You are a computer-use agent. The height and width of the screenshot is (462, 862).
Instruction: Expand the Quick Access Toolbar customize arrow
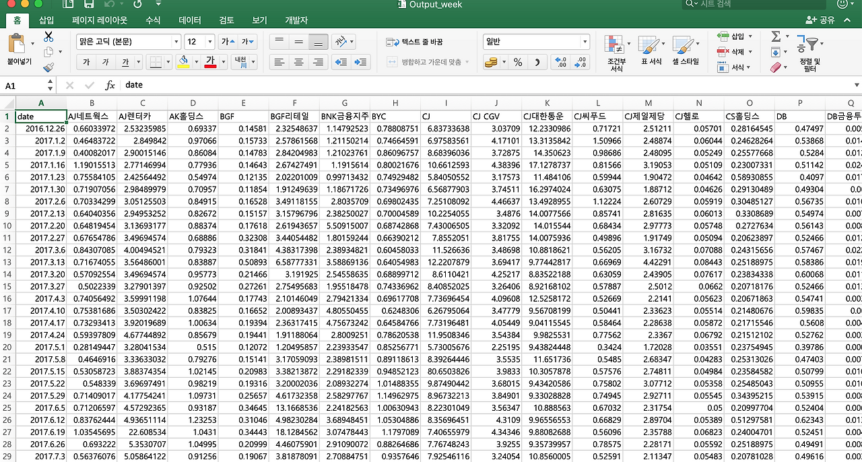157,4
